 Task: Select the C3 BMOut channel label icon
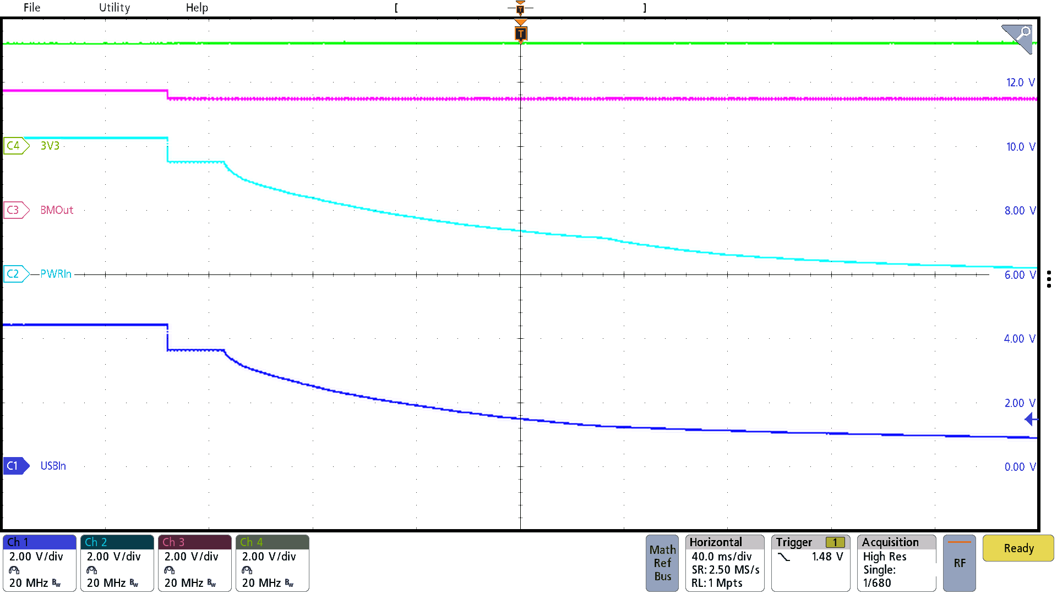click(14, 210)
